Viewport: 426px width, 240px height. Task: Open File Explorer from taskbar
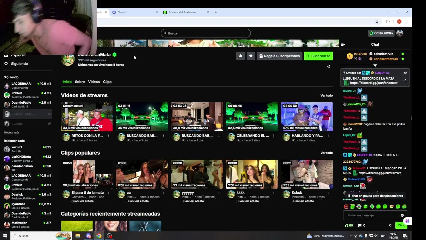click(78, 236)
